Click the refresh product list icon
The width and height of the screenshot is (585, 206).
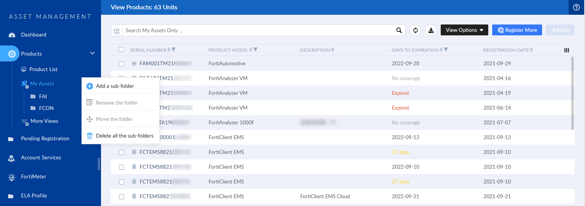point(415,30)
